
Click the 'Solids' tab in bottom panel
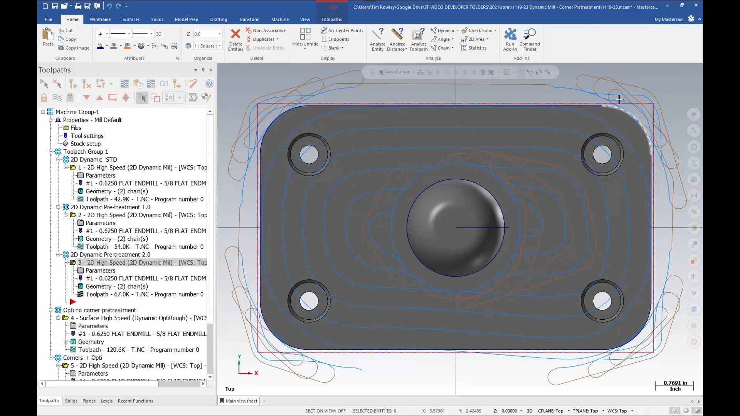point(71,401)
